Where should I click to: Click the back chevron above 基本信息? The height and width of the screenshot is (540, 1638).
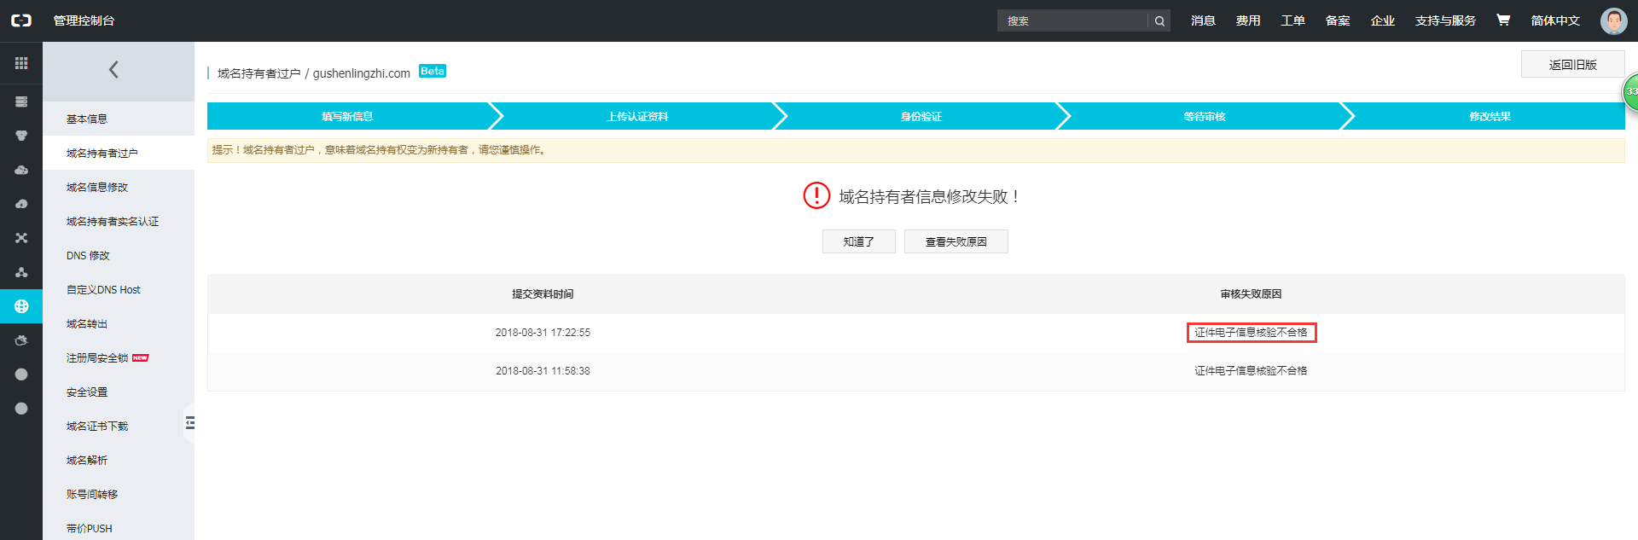113,70
